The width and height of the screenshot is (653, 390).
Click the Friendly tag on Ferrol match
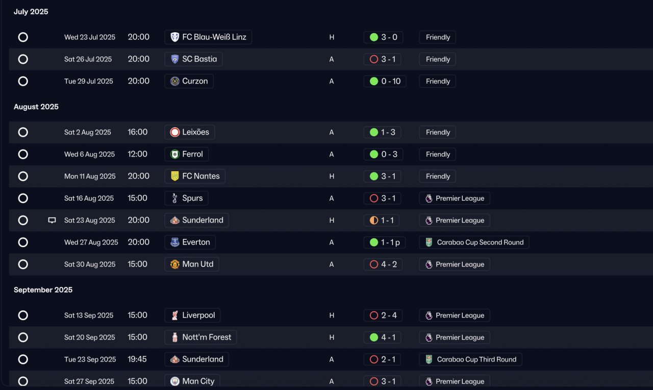tap(438, 154)
